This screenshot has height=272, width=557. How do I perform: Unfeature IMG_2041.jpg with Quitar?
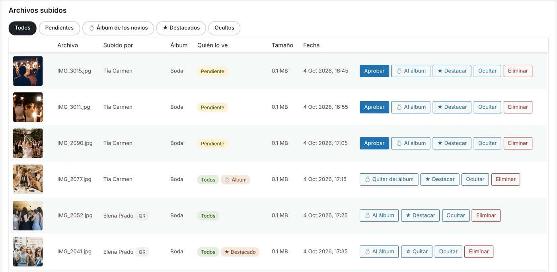pos(417,252)
